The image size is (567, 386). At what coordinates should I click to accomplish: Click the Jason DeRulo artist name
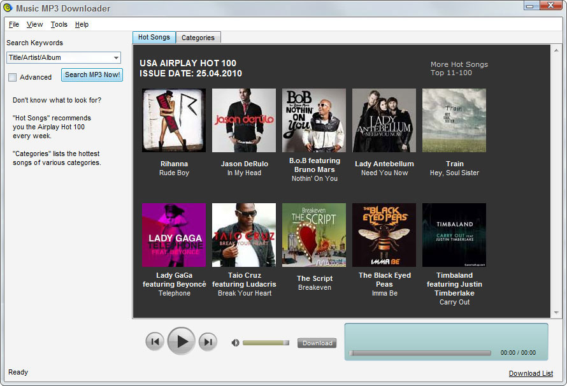click(245, 164)
